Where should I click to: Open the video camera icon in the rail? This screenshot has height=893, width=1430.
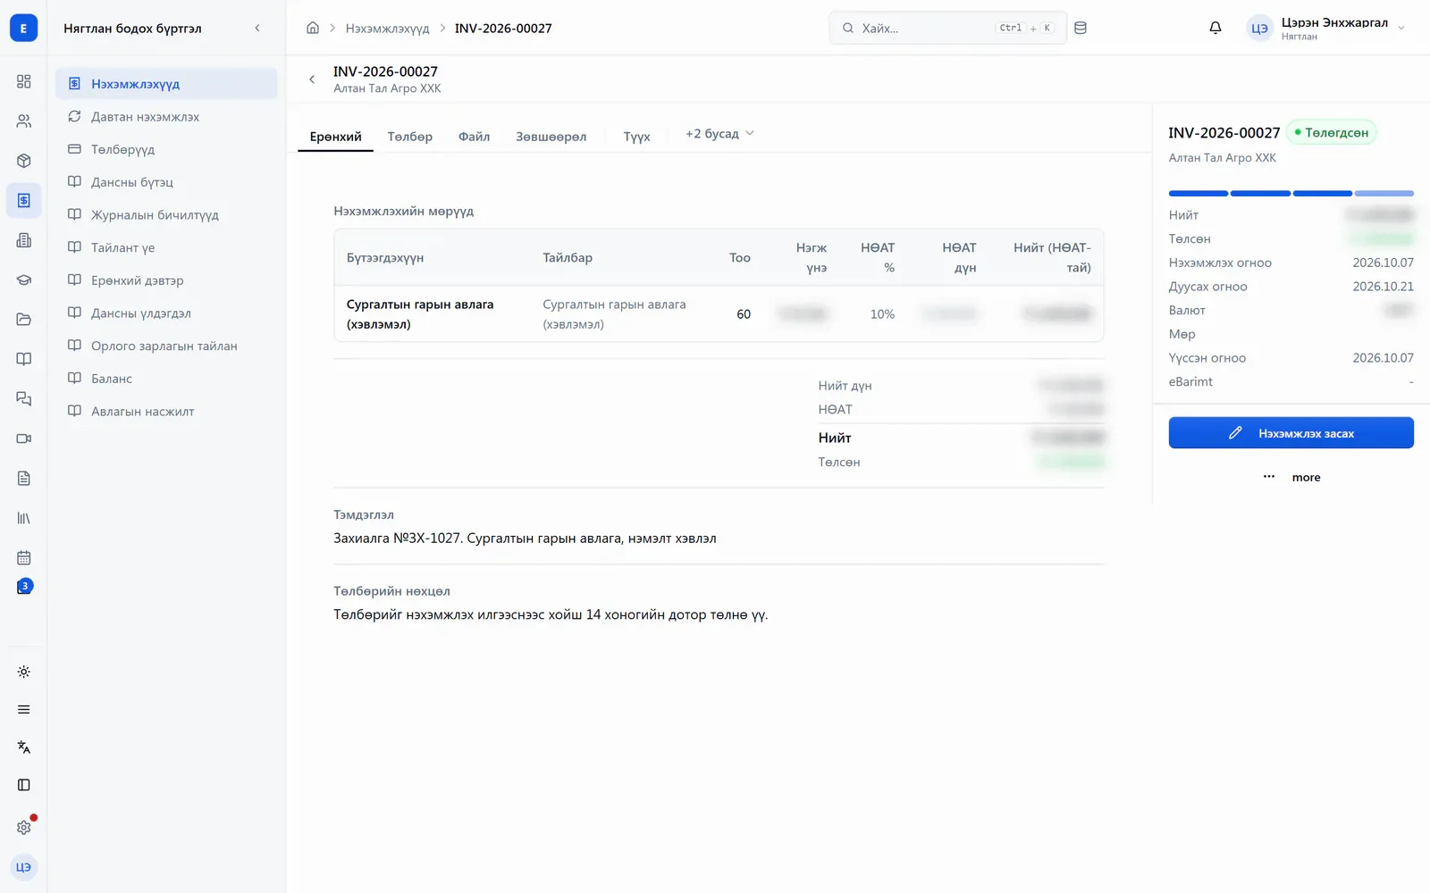tap(24, 438)
